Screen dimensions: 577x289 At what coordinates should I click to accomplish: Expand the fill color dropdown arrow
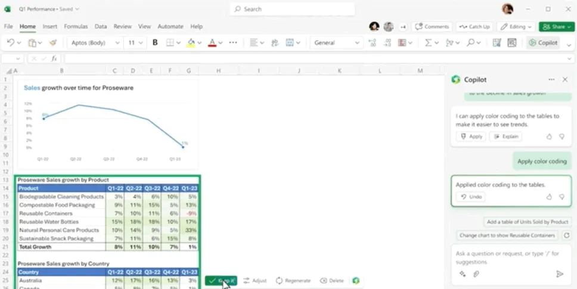coord(200,43)
